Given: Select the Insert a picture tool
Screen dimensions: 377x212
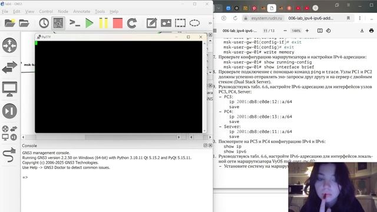Looking at the screenshot, I should point(166,23).
